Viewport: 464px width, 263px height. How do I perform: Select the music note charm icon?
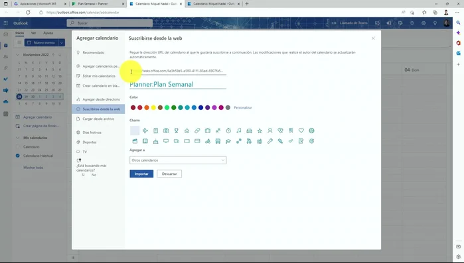click(239, 131)
